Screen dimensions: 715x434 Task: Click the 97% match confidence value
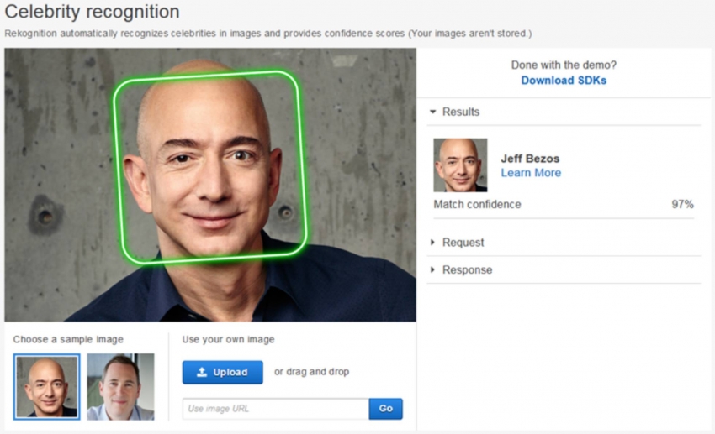pyautogui.click(x=682, y=204)
